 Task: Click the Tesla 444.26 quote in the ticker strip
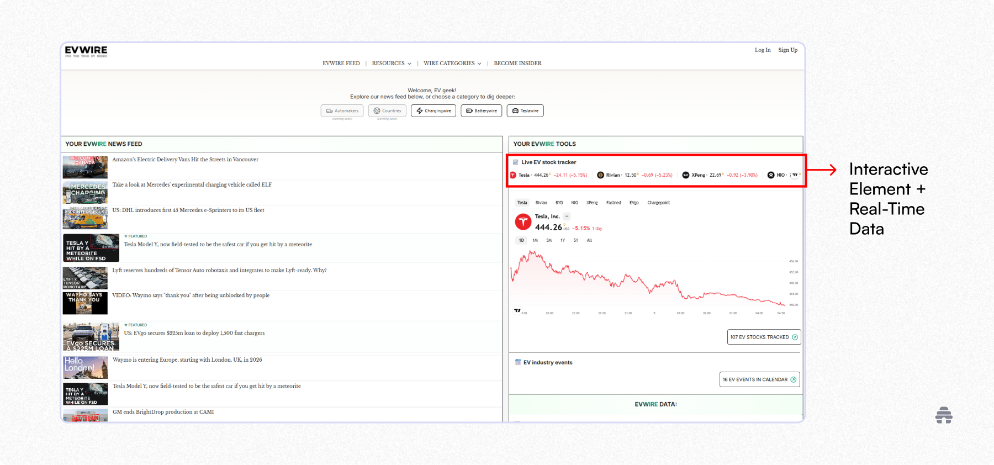click(x=549, y=175)
